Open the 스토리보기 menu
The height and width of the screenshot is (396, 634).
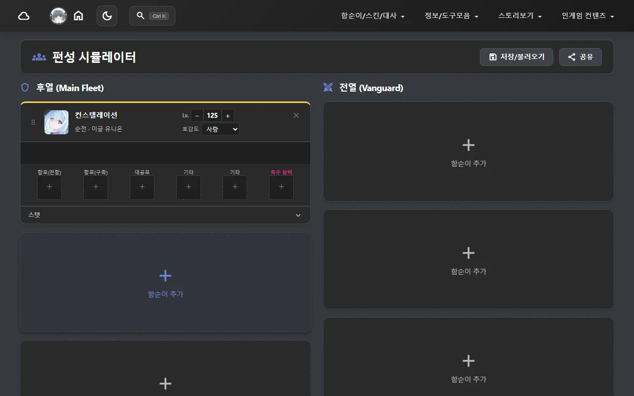[520, 16]
